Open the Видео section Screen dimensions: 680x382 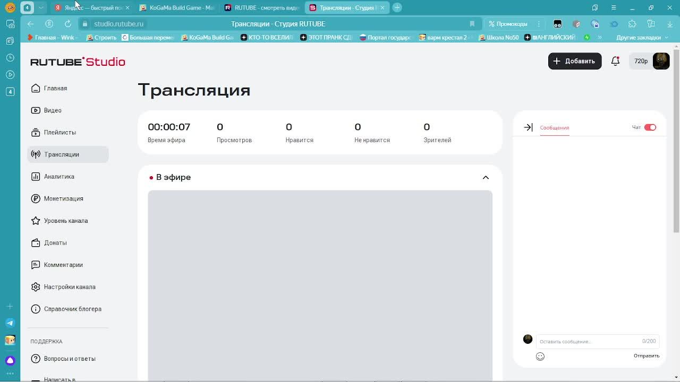(x=68, y=110)
